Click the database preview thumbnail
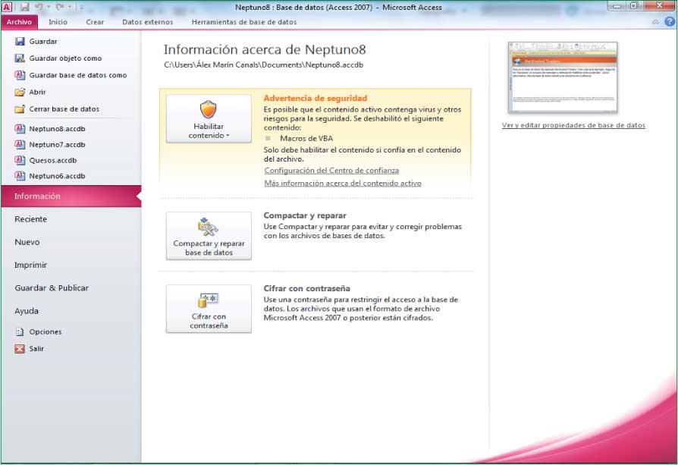 click(563, 77)
